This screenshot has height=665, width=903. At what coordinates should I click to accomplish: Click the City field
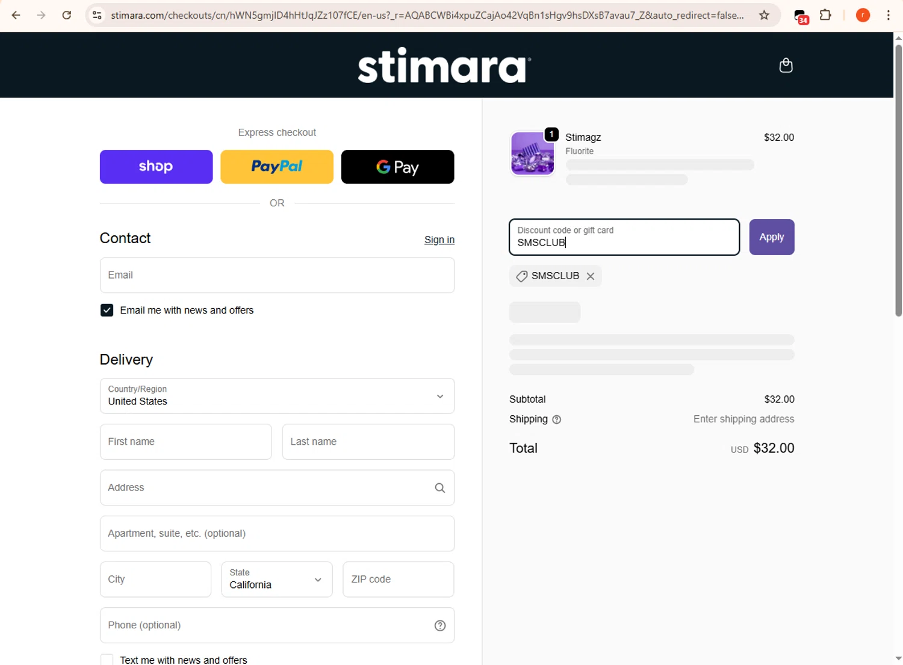click(x=155, y=580)
